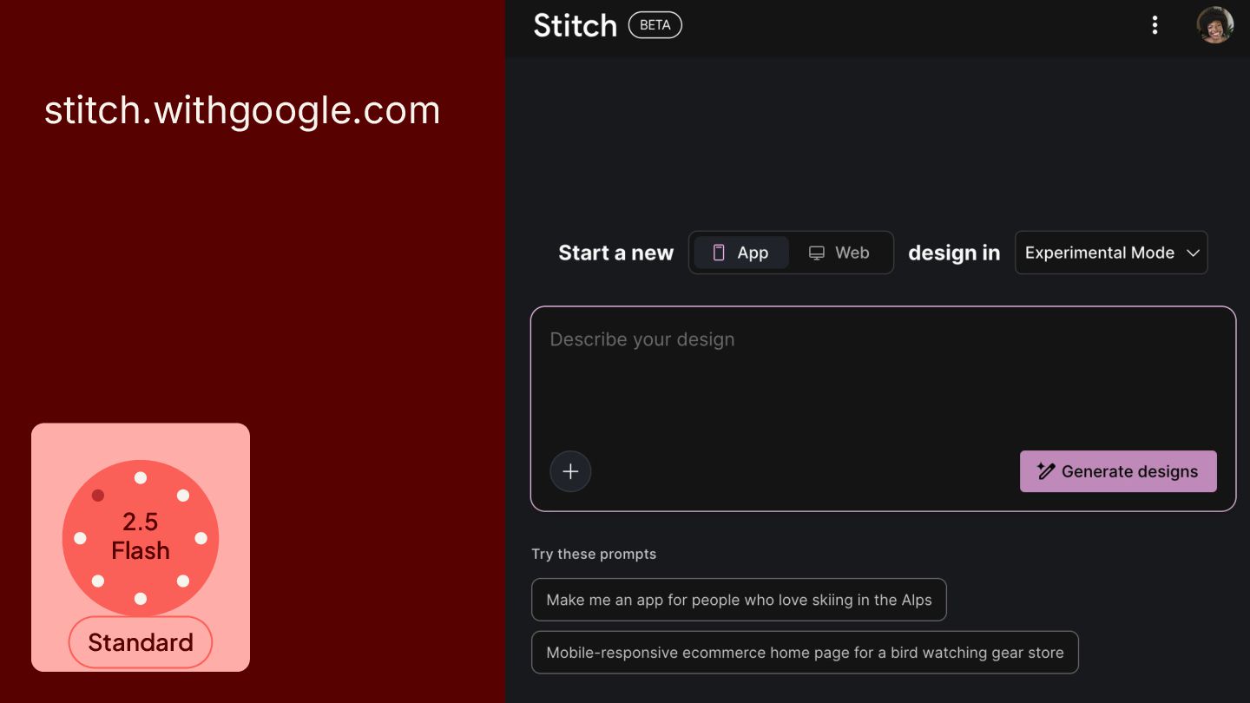Click the Standard pill label
The height and width of the screenshot is (703, 1250).
pyautogui.click(x=141, y=642)
